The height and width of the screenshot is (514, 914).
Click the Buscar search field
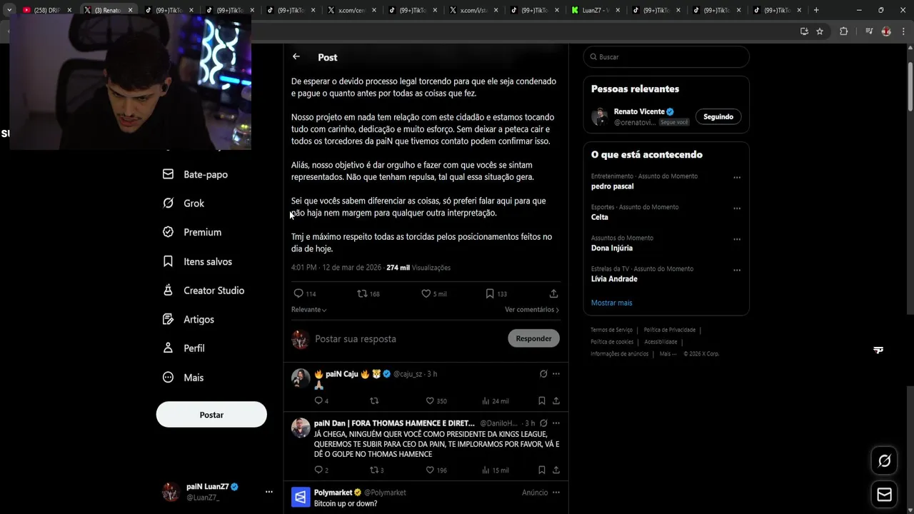pyautogui.click(x=666, y=57)
